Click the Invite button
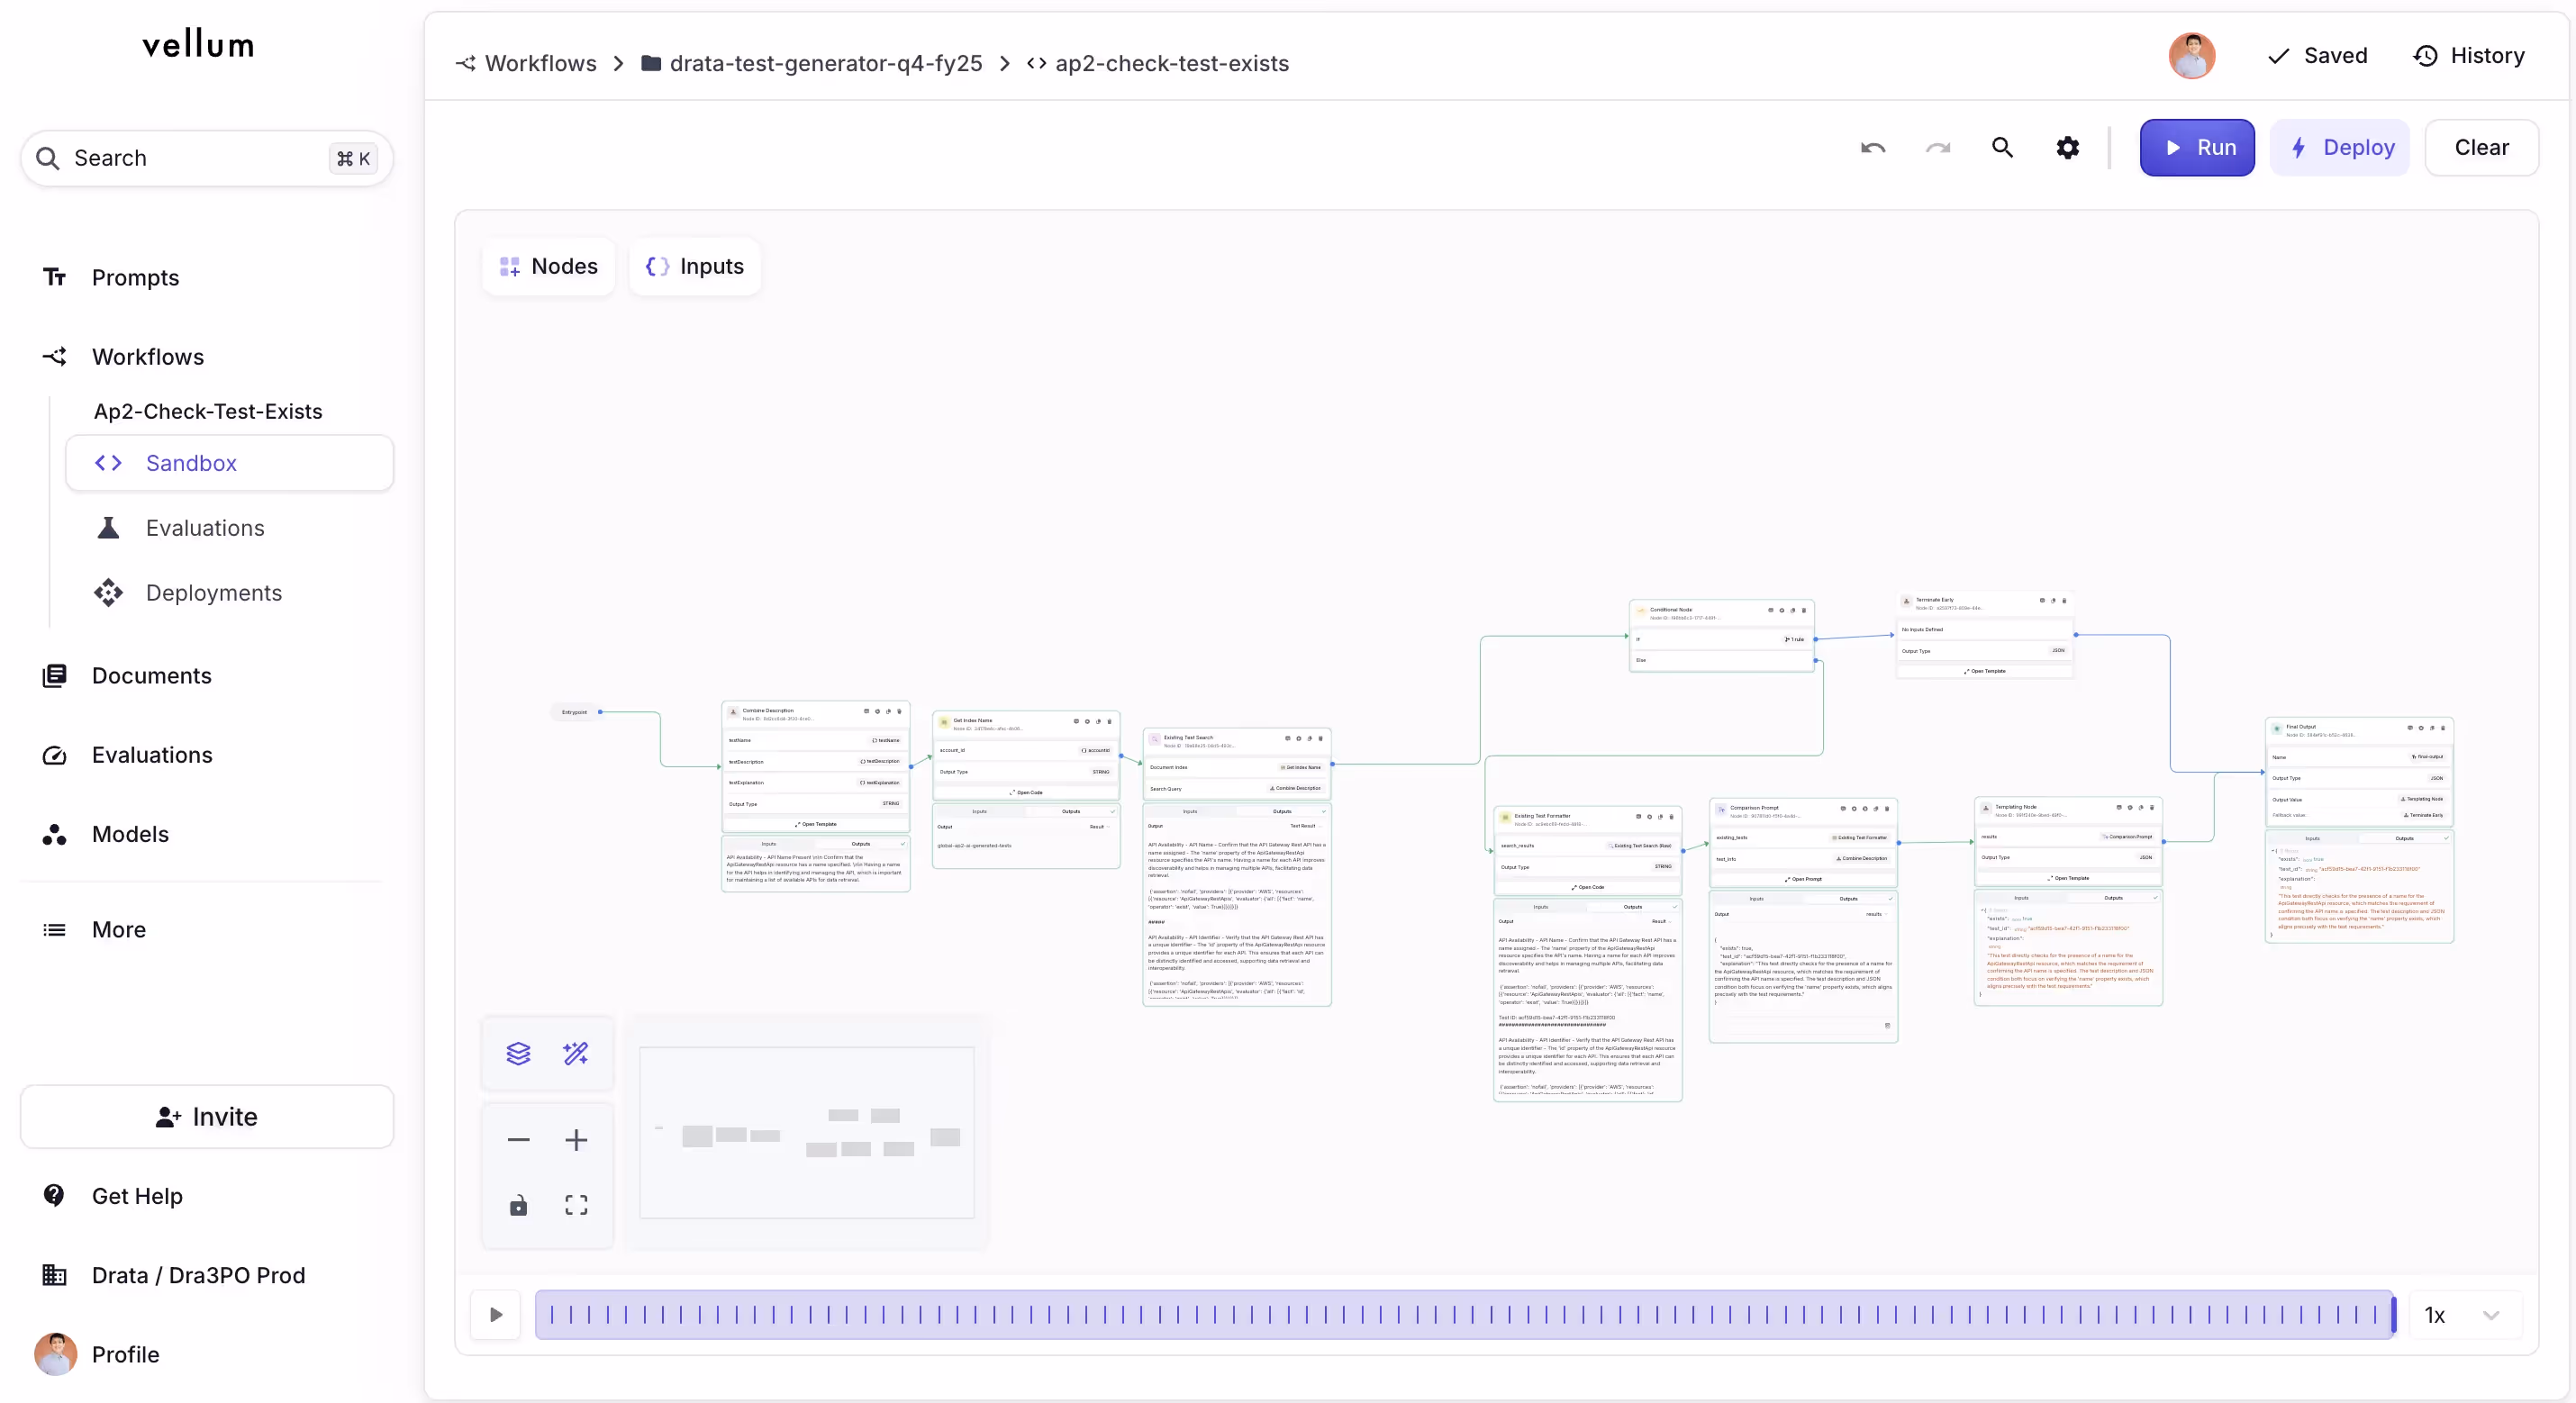This screenshot has height=1403, width=2576. 207,1117
